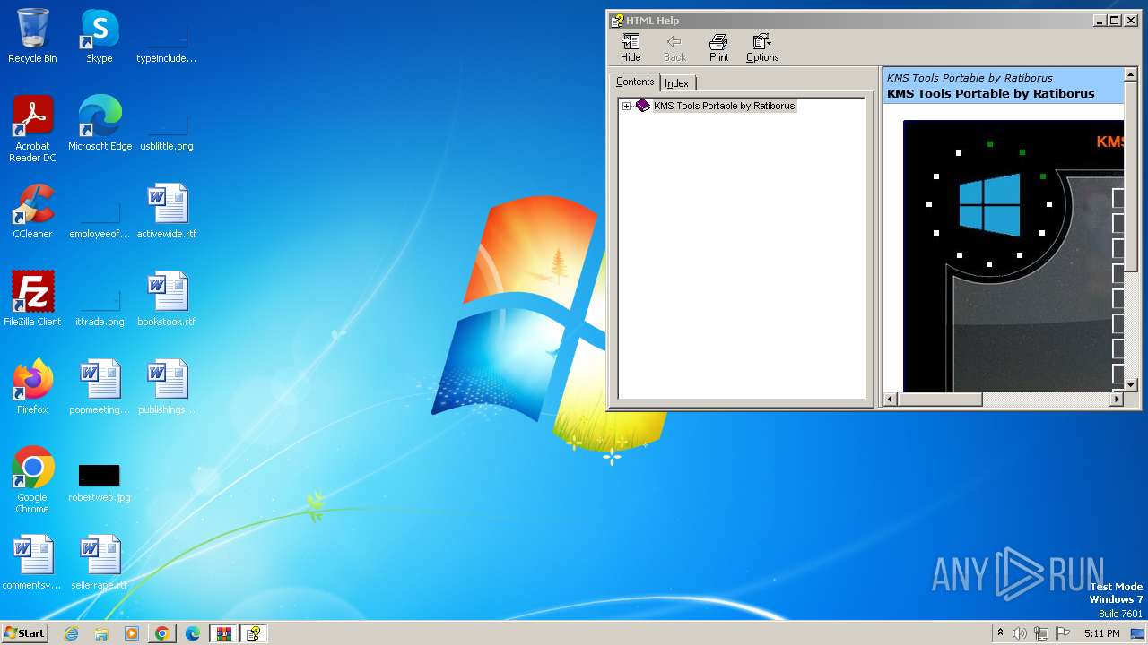Click the help pane horizontal scroll left arrow
1148x645 pixels.
click(891, 399)
